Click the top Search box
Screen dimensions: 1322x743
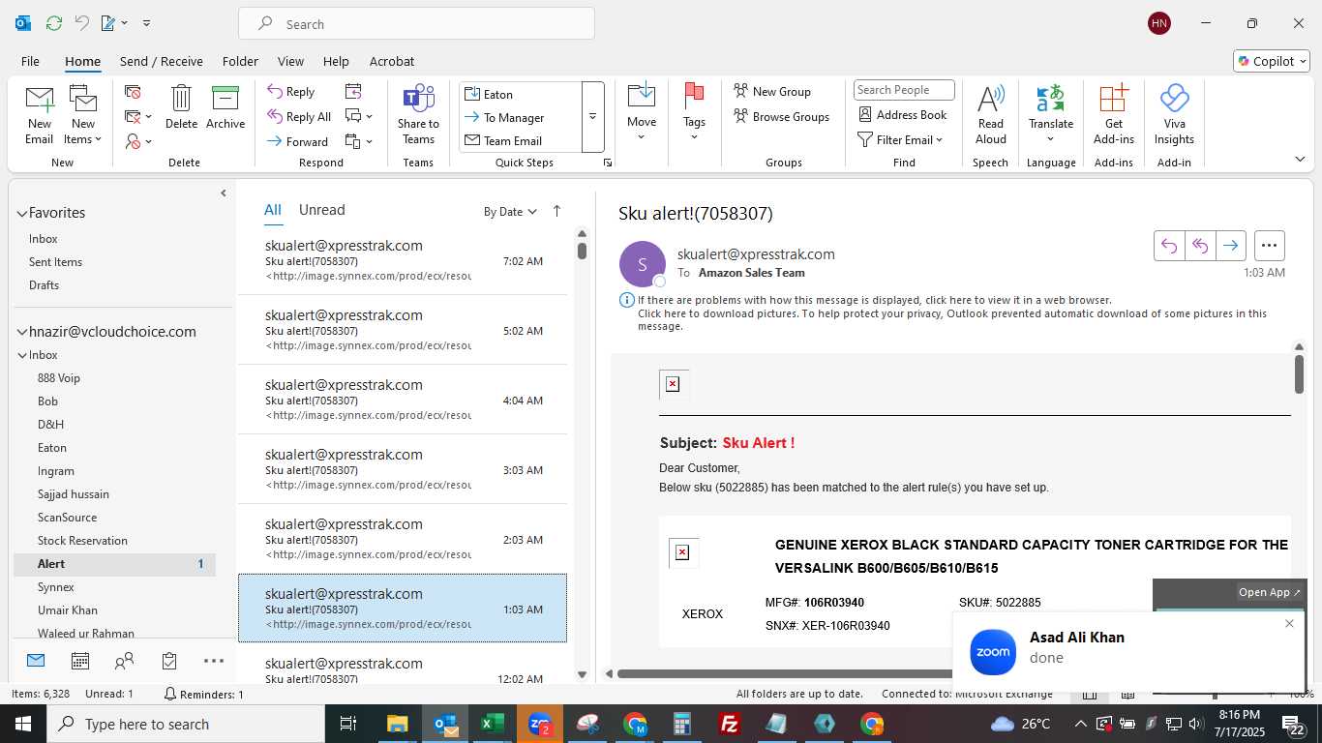[416, 23]
